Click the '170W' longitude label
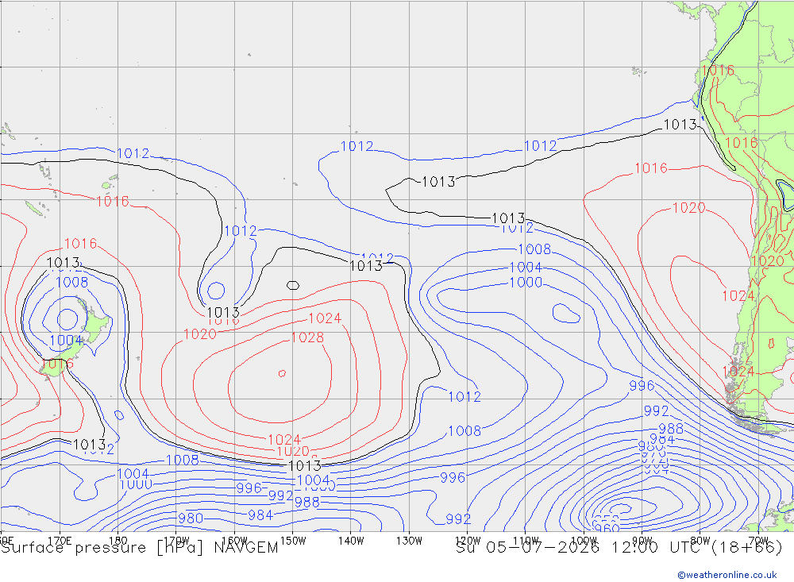Viewport: 794px width, 582px height. 177,541
